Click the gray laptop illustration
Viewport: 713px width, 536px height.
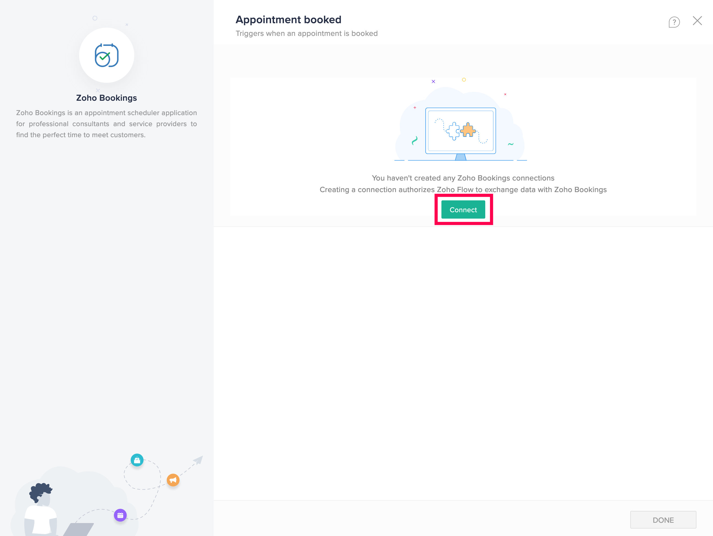pos(79,529)
